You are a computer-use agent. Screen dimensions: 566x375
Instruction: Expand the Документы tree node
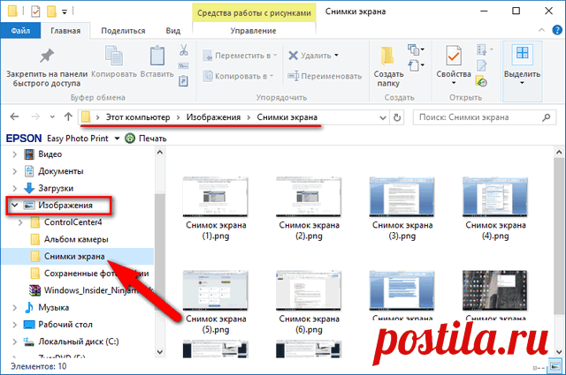pos(14,171)
